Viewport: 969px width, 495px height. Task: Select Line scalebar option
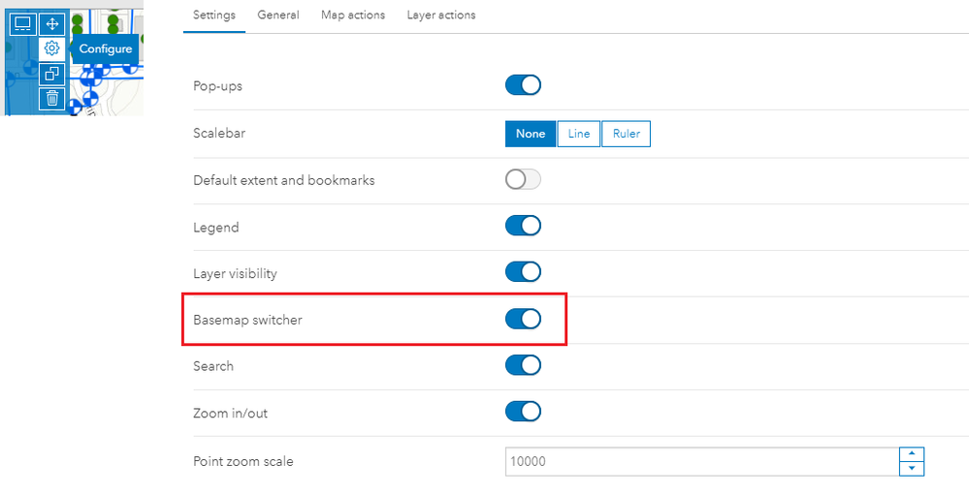tap(579, 134)
